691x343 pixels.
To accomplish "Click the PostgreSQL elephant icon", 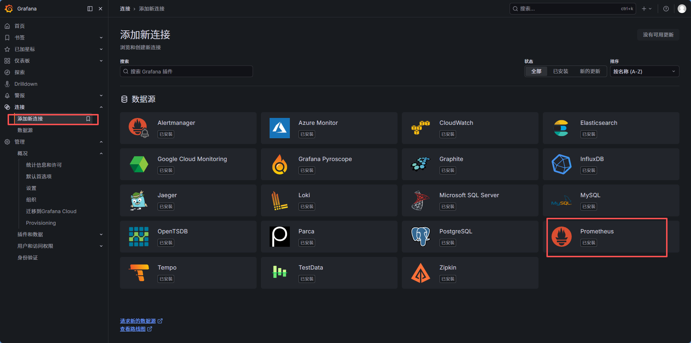I will click(x=421, y=237).
